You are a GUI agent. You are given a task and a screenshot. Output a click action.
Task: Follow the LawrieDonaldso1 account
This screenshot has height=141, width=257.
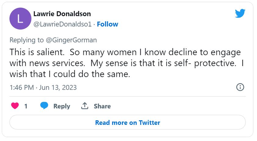point(107,24)
